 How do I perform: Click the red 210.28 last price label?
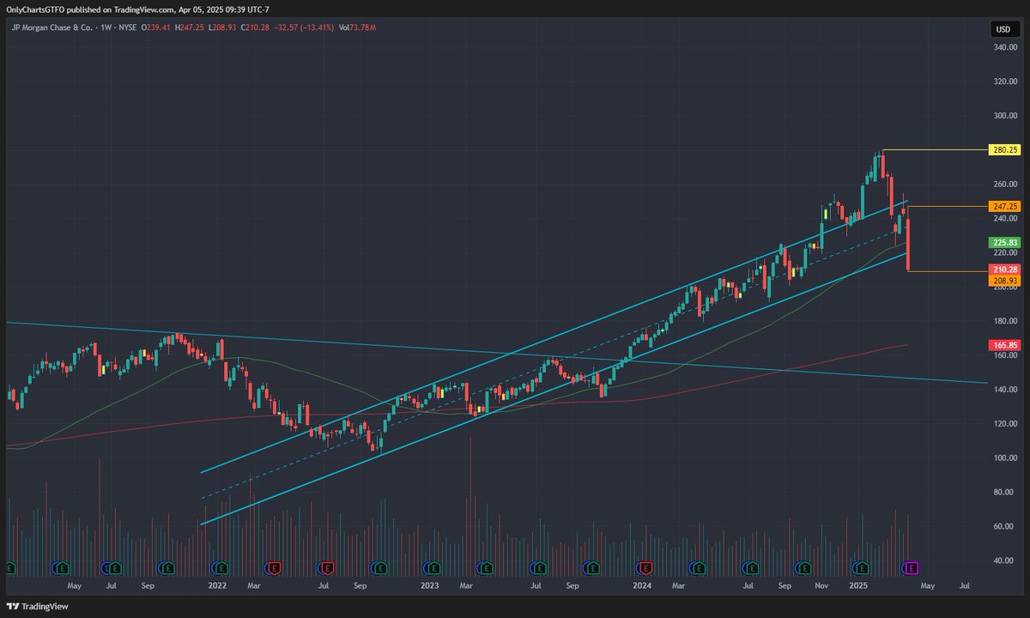(x=1004, y=270)
